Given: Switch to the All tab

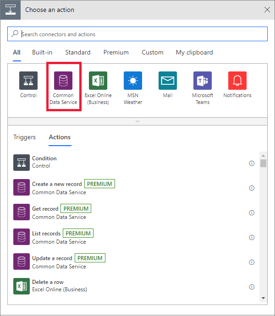Looking at the screenshot, I should point(17,52).
